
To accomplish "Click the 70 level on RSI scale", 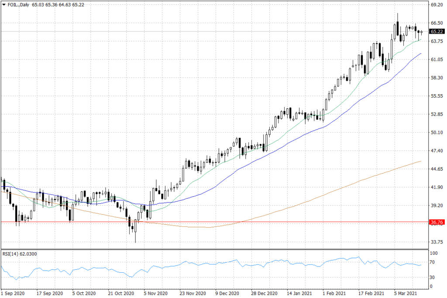I will 433,263.
